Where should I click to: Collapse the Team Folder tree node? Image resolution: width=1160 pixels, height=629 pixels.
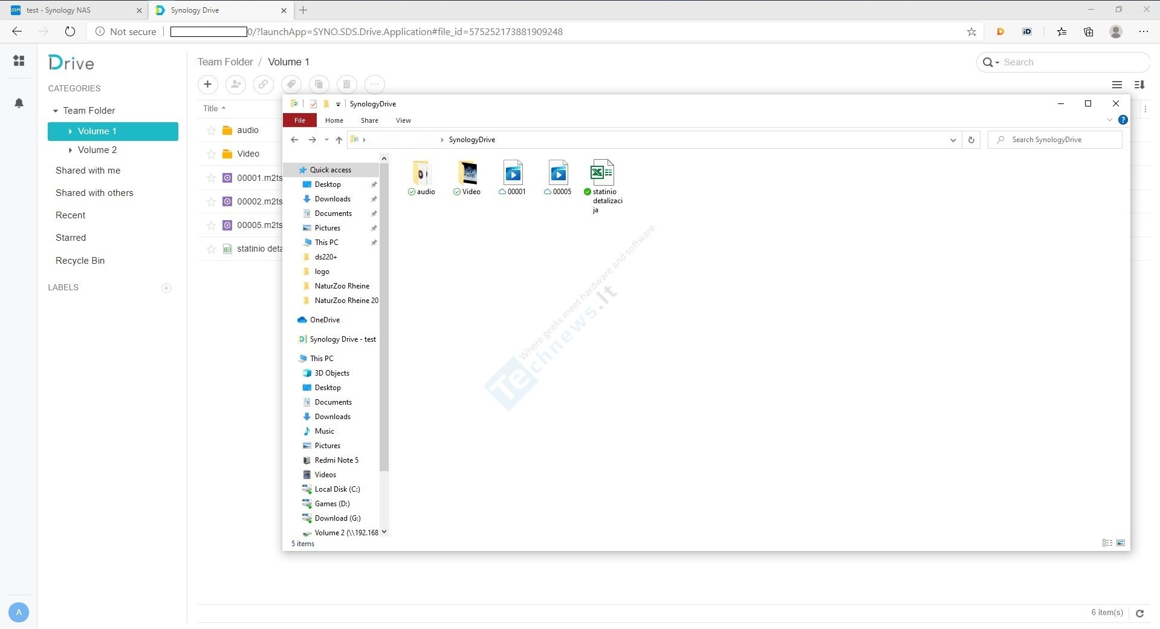56,111
